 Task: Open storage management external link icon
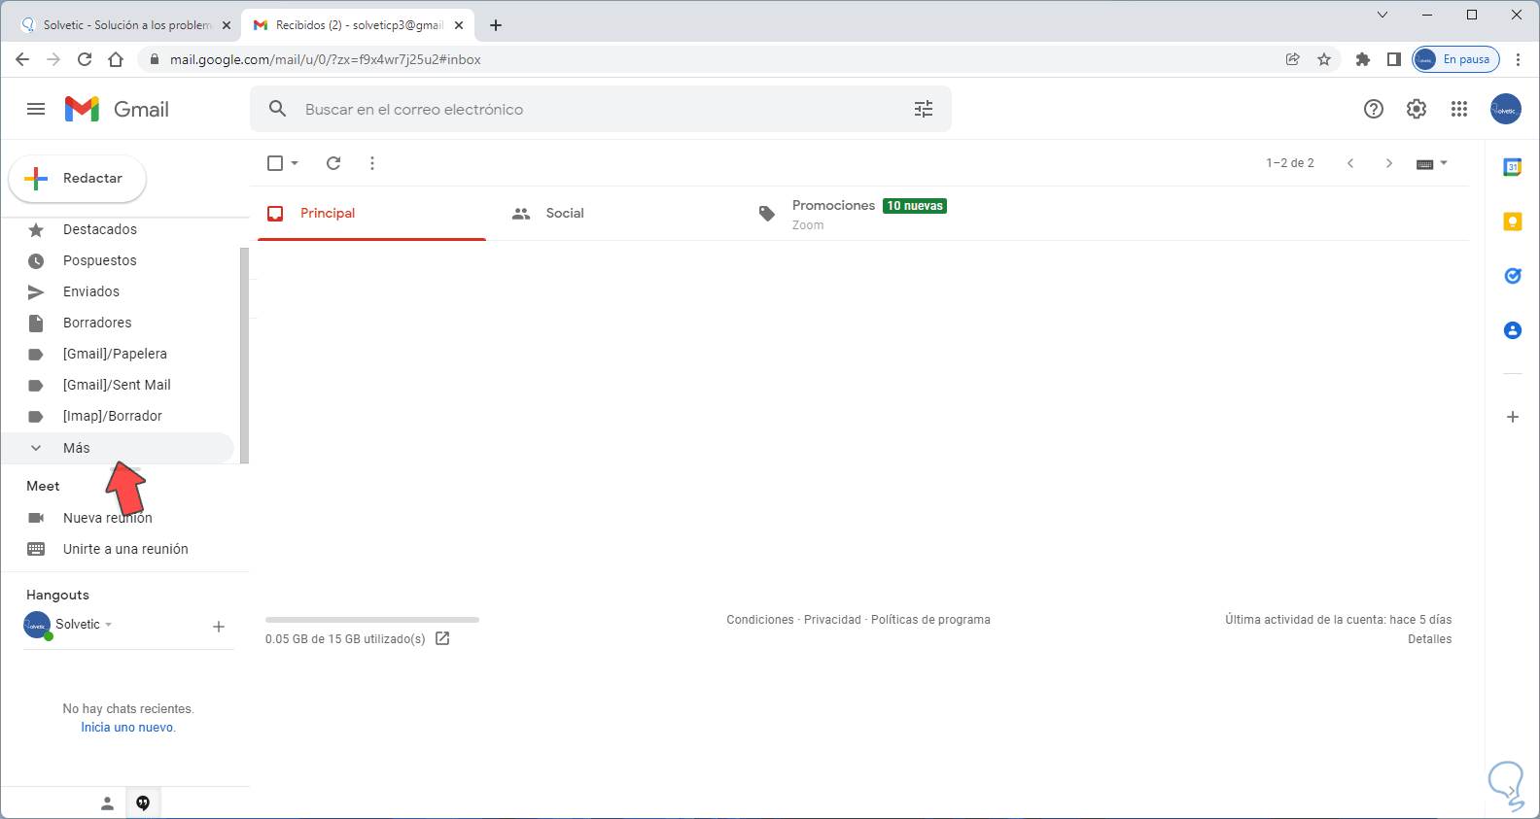pos(442,638)
